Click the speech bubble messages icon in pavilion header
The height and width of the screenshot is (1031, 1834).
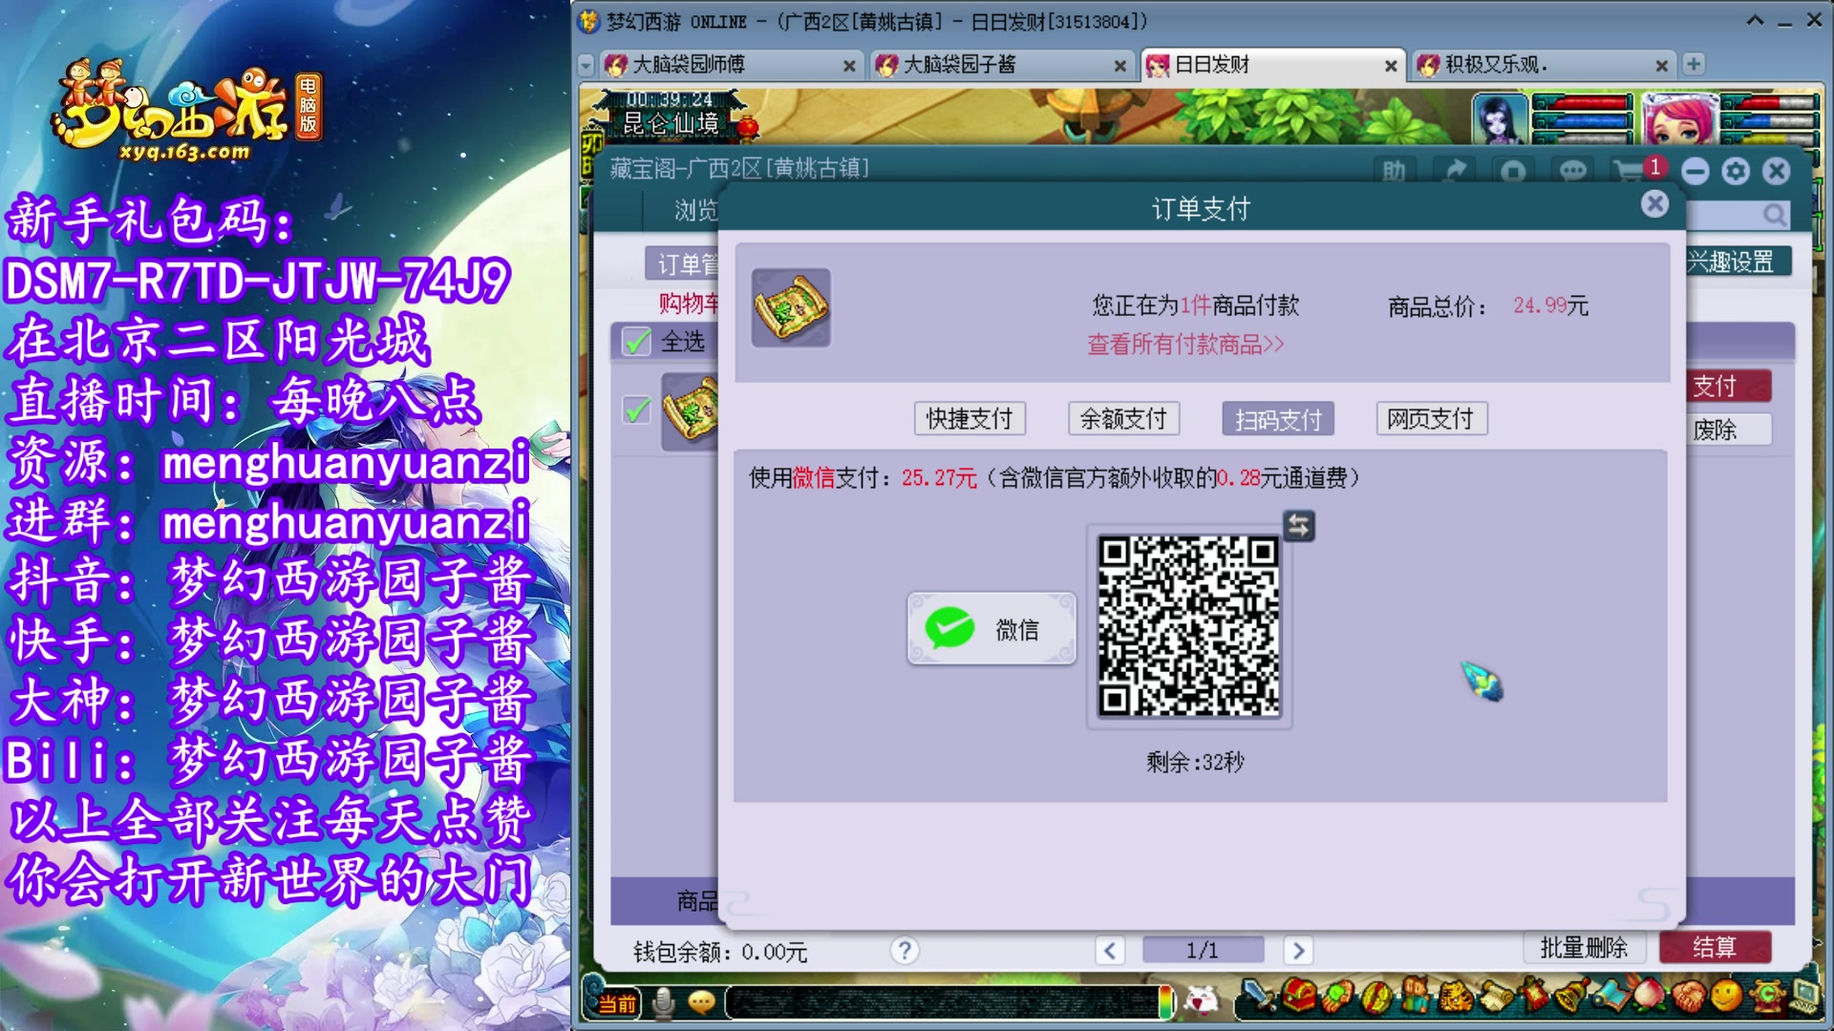point(1573,171)
